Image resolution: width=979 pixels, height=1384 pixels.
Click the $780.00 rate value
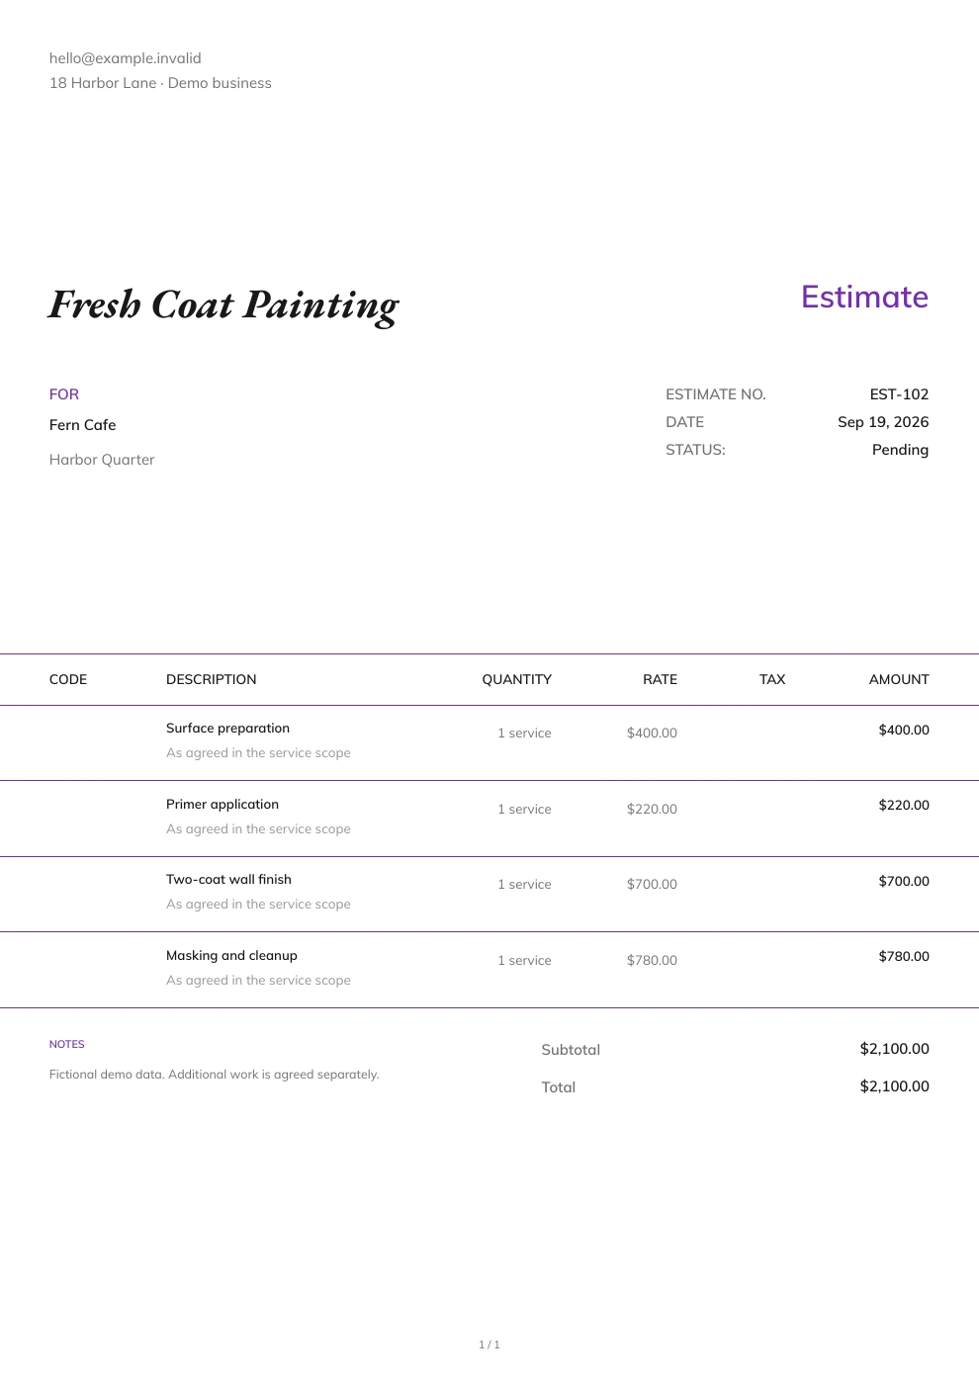tap(652, 960)
